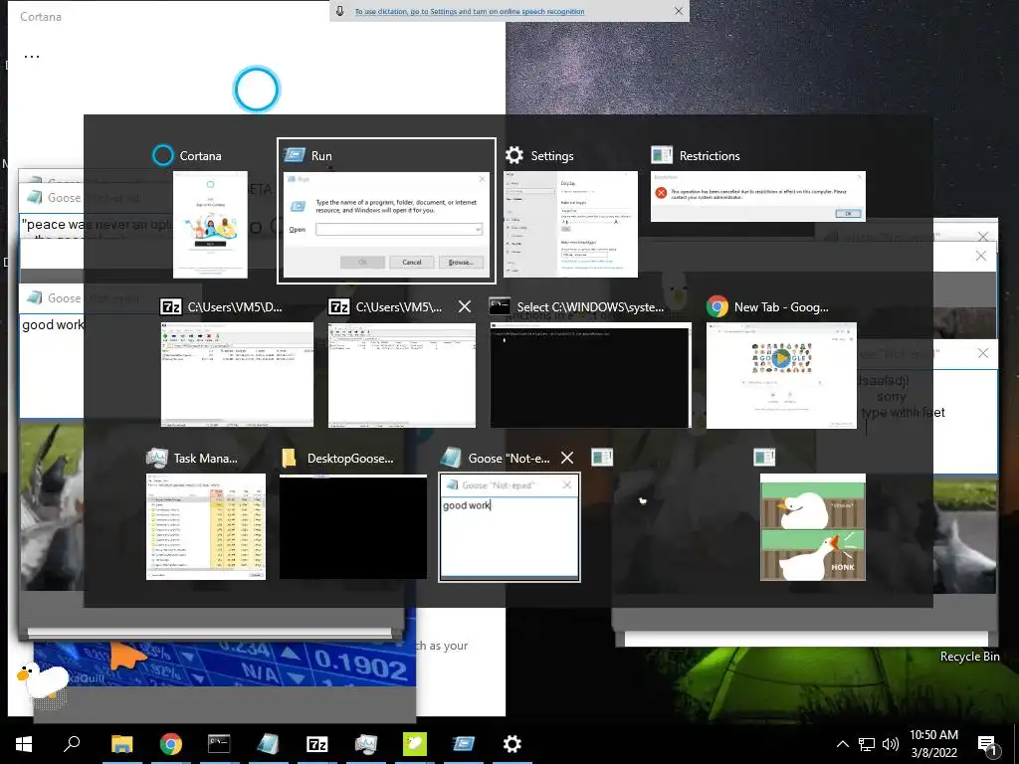The height and width of the screenshot is (764, 1019).
Task: Click the Chrome icon beside New Tab title
Action: point(717,306)
